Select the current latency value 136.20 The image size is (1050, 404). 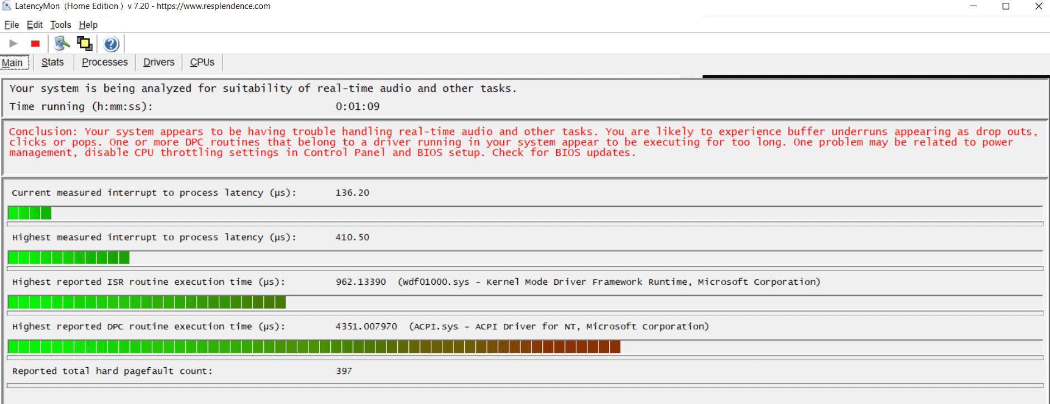[352, 193]
